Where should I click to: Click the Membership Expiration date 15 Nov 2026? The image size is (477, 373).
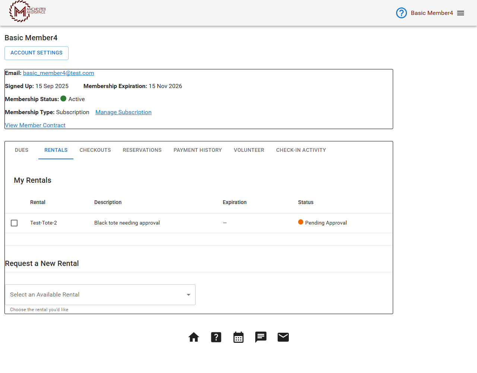pyautogui.click(x=165, y=86)
